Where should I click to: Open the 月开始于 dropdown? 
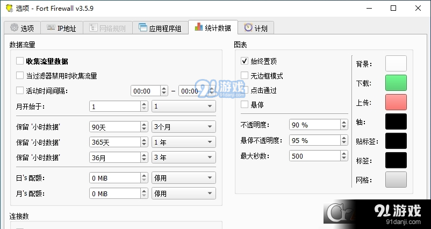184,106
